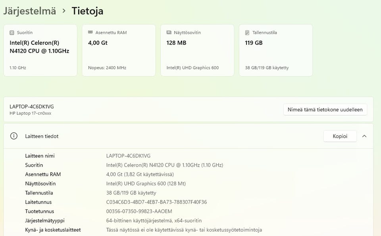This screenshot has height=236, width=381.
Task: Click the Laitteen nimi row label
Action: coord(40,156)
